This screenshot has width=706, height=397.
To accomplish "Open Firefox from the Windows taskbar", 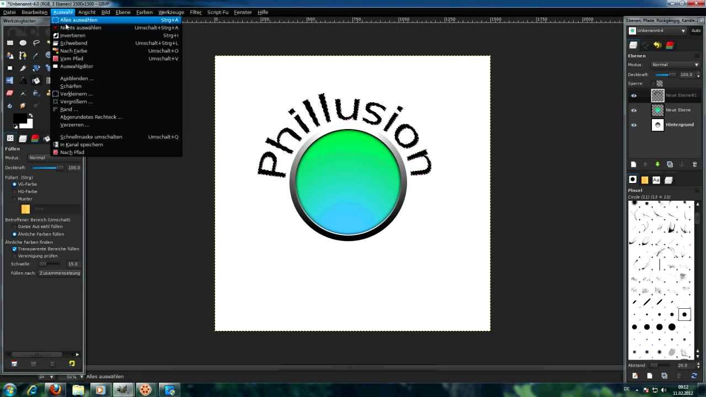I will (x=55, y=390).
